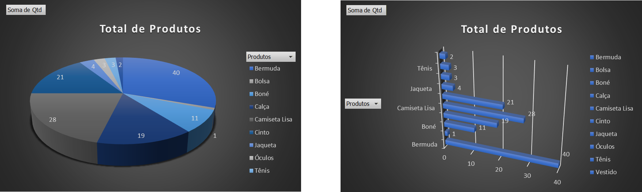Image resolution: width=642 pixels, height=192 pixels.
Task: Click the data label 21 on bar chart
Action: [510, 102]
